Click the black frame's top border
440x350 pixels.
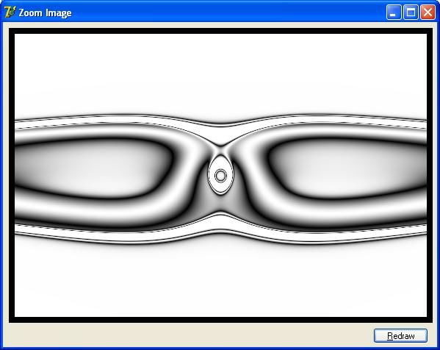tap(220, 31)
